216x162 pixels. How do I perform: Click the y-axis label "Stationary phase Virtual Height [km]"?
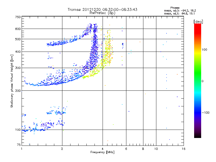tap(12, 81)
